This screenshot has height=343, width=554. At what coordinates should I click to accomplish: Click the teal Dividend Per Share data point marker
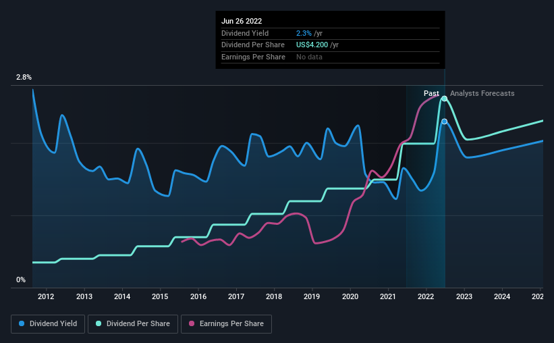point(445,99)
